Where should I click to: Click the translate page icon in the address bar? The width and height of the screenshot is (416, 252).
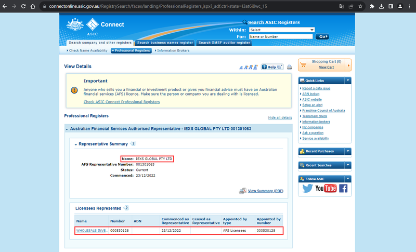[x=342, y=6]
